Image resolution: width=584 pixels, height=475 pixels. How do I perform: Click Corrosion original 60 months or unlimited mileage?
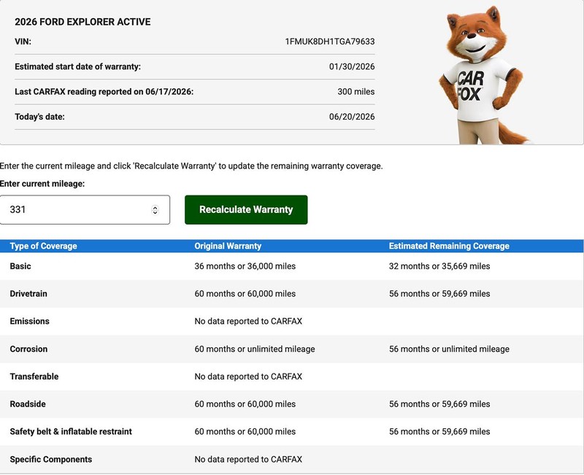[x=254, y=350]
